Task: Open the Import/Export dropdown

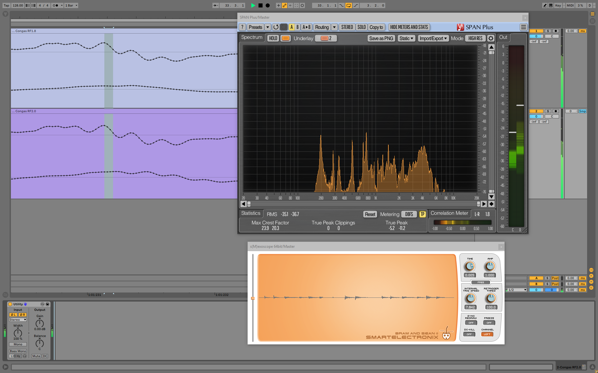Action: pos(433,38)
